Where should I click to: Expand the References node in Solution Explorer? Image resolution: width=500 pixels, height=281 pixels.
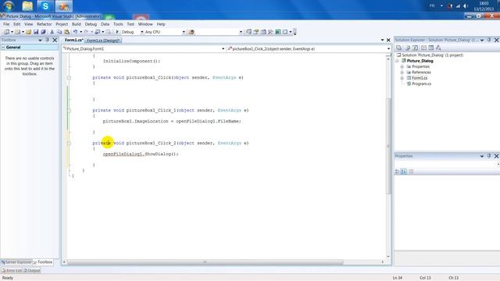pos(402,73)
